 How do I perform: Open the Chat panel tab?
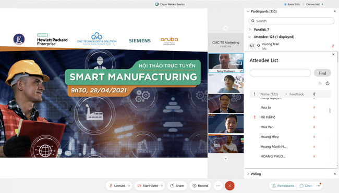click(306, 186)
